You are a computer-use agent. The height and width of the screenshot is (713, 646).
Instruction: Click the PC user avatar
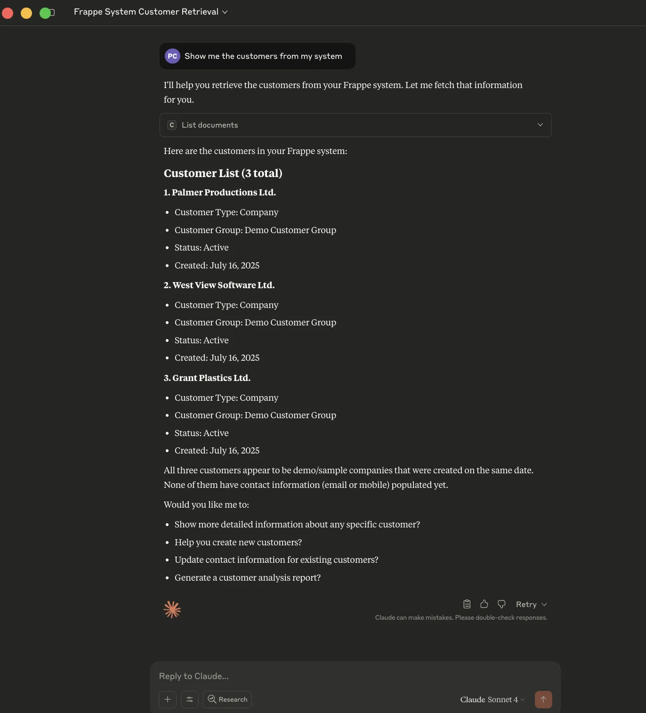click(x=172, y=56)
